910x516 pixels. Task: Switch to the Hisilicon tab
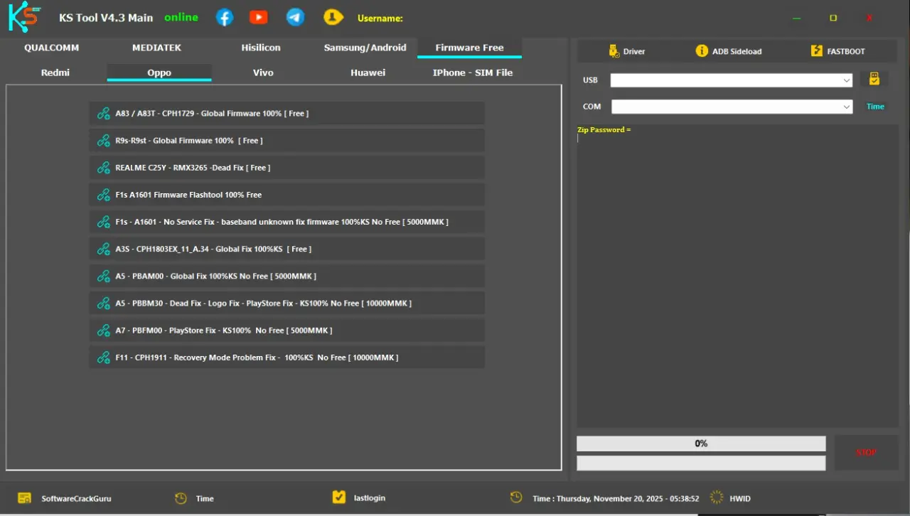pos(261,48)
